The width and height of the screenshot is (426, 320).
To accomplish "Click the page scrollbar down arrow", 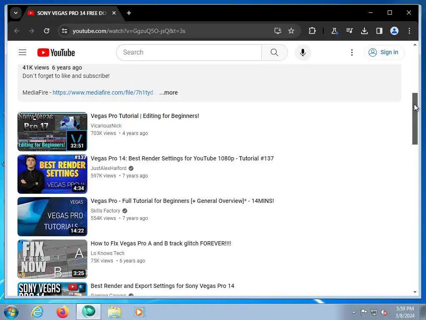I will pos(415,292).
